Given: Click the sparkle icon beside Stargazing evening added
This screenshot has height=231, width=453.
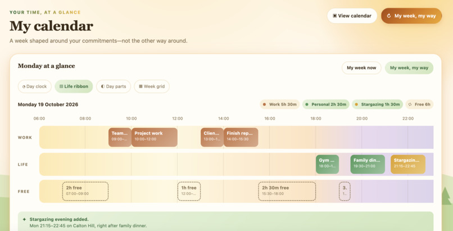Looking at the screenshot, I should coord(24,219).
